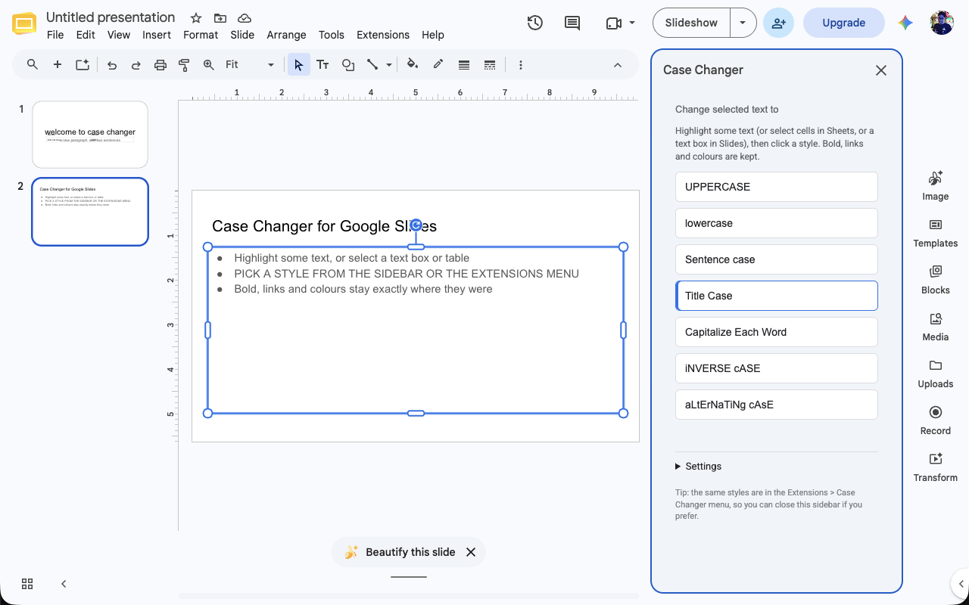Expand the hidden side panel arrow
Image resolution: width=969 pixels, height=605 pixels.
point(961,584)
